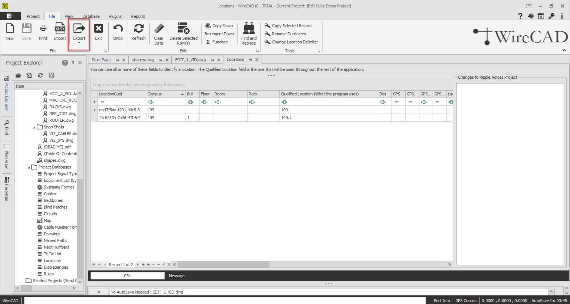Click the Port Info status button
This screenshot has width=570, height=304.
click(441, 300)
